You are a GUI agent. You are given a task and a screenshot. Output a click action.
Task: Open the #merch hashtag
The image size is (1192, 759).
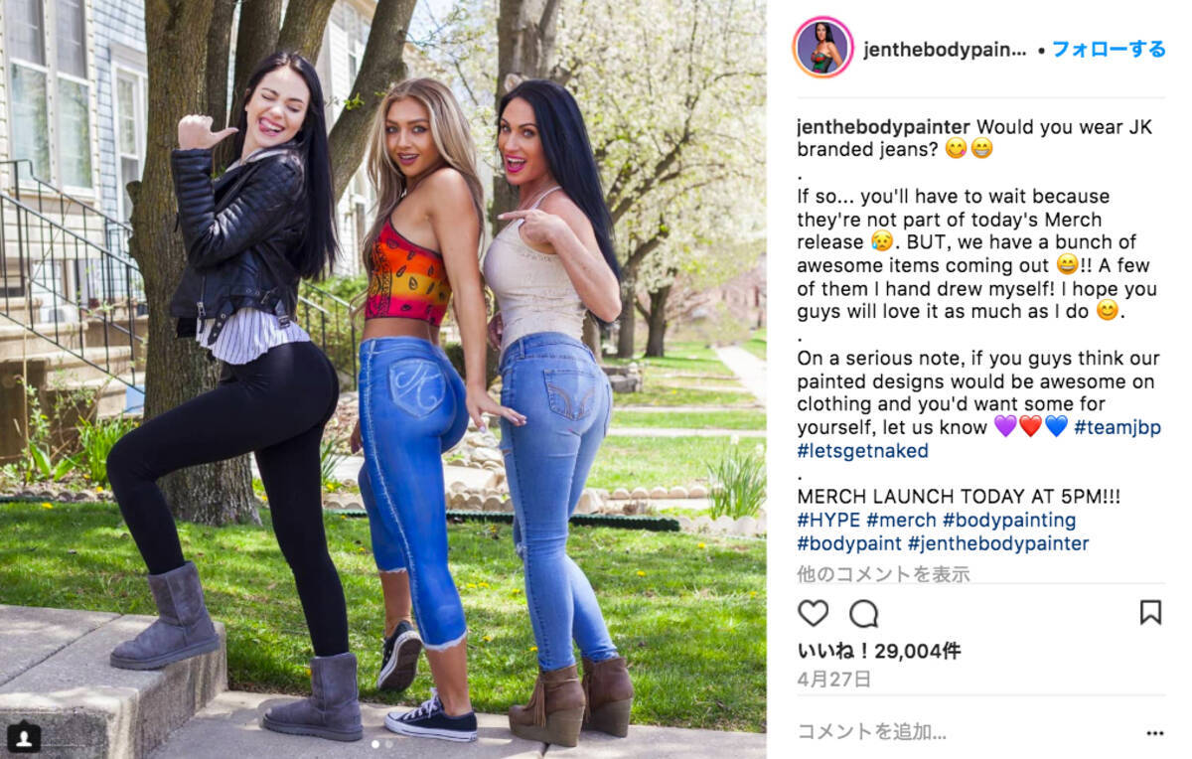pos(901,521)
